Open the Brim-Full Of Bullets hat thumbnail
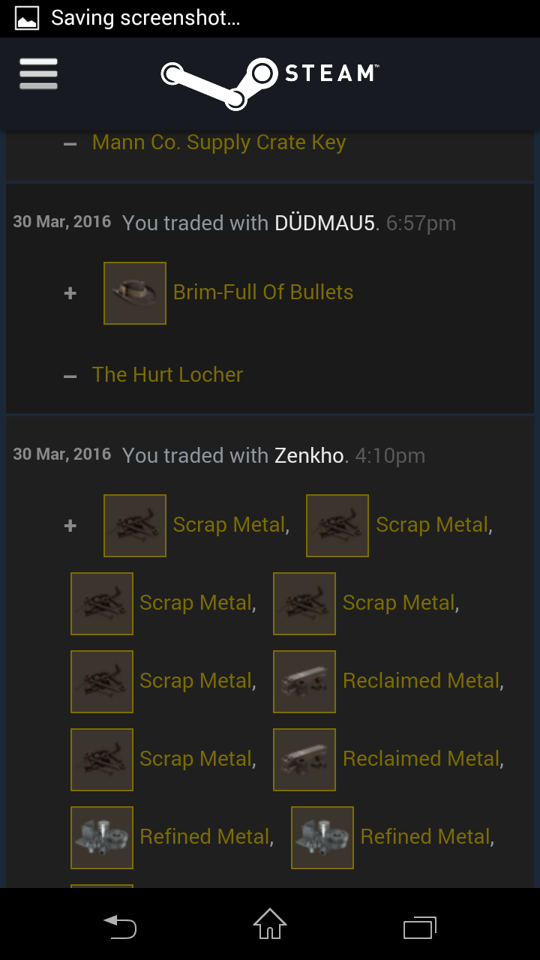Viewport: 540px width, 960px height. (x=135, y=293)
